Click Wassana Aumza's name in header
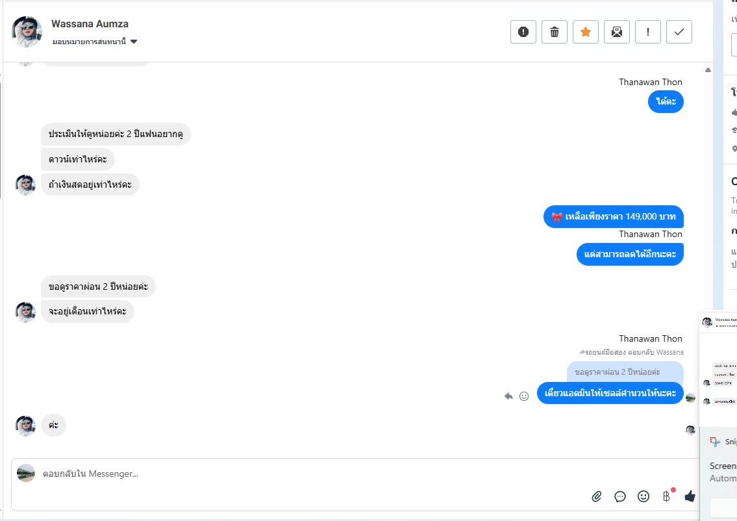This screenshot has height=521, width=737. pos(90,24)
